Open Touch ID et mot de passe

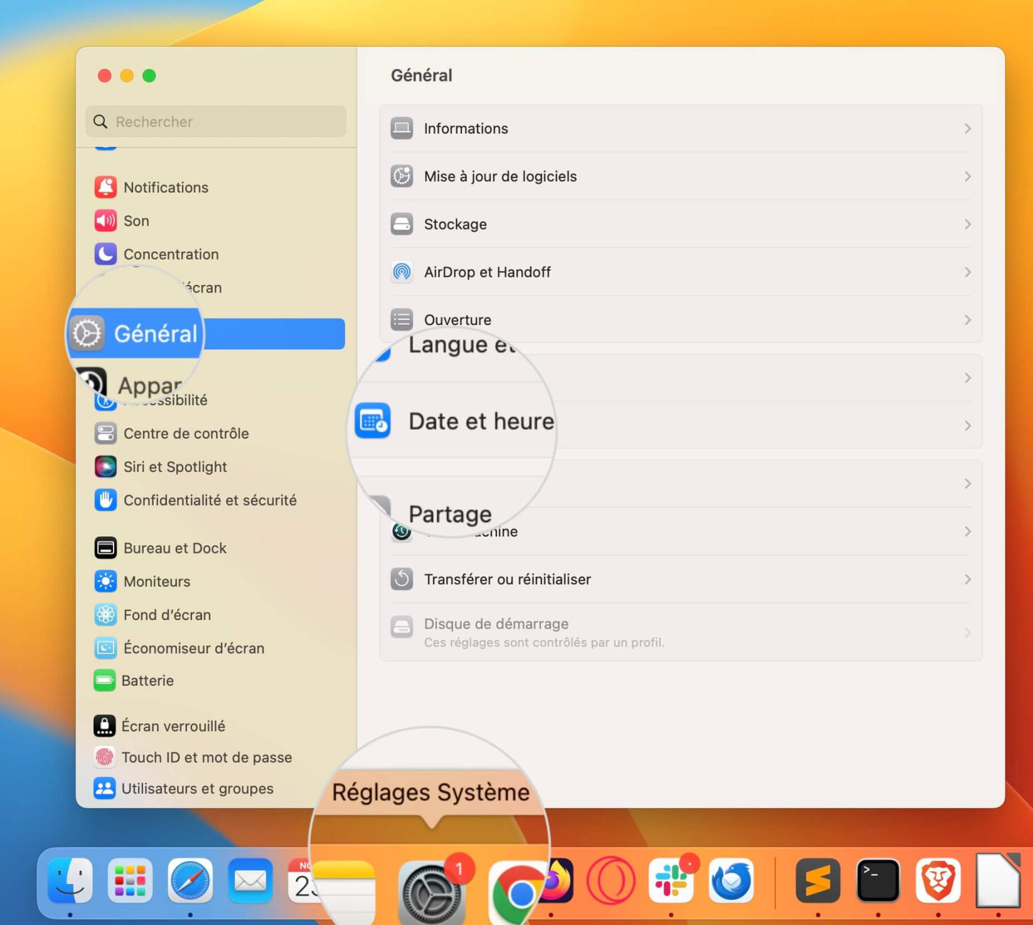193,757
